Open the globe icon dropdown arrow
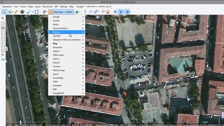Image resolution: width=224 pixels, height=126 pixels. tap(25, 12)
